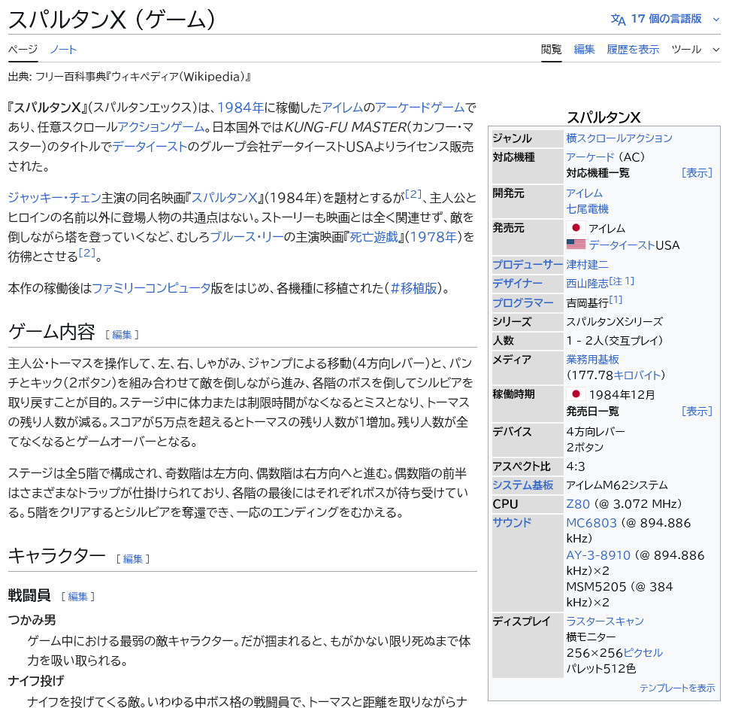Image resolution: width=729 pixels, height=708 pixels.
Task: Open the 死亡遊戯 link
Action: (x=374, y=237)
